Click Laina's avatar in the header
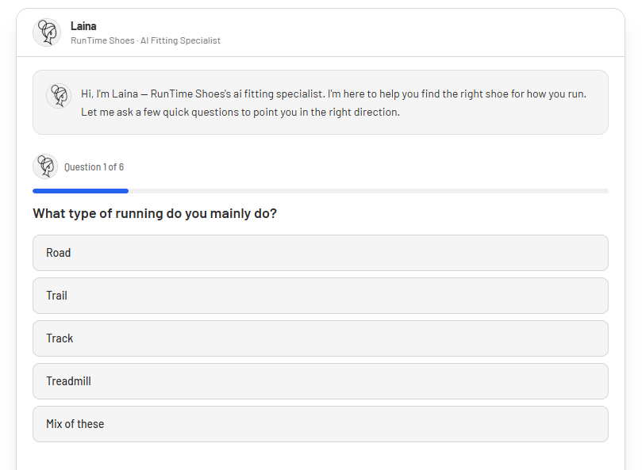Image resolution: width=642 pixels, height=470 pixels. (47, 32)
